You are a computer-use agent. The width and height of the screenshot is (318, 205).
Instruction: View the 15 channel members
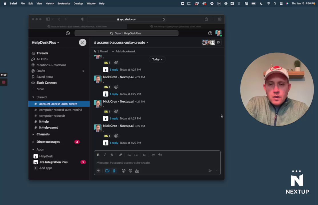coord(212,42)
